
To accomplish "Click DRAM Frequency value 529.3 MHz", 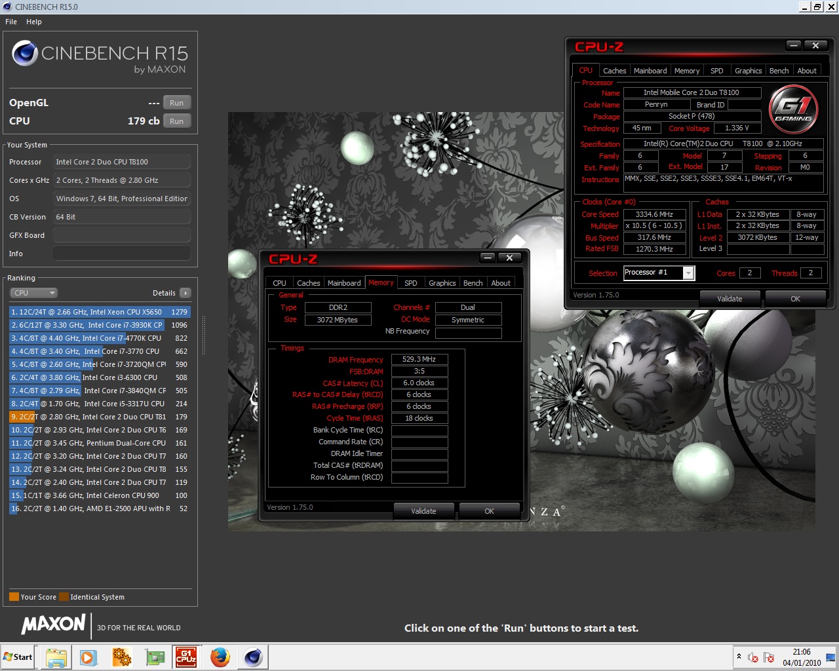I will click(419, 359).
